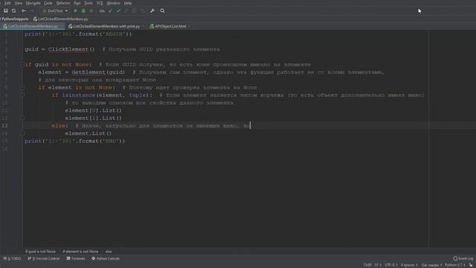Open the Terminal tool window
476x268 pixels.
76,258
